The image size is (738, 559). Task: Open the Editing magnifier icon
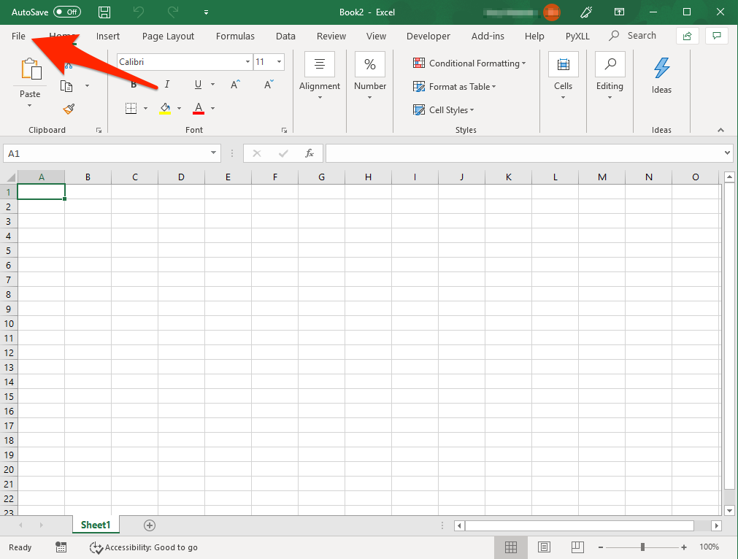point(610,64)
